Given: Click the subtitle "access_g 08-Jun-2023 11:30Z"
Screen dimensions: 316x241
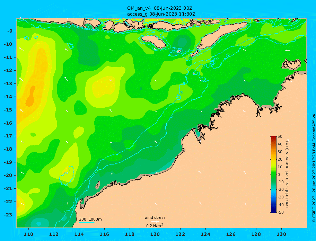Looking at the screenshot, I should [x=161, y=14].
